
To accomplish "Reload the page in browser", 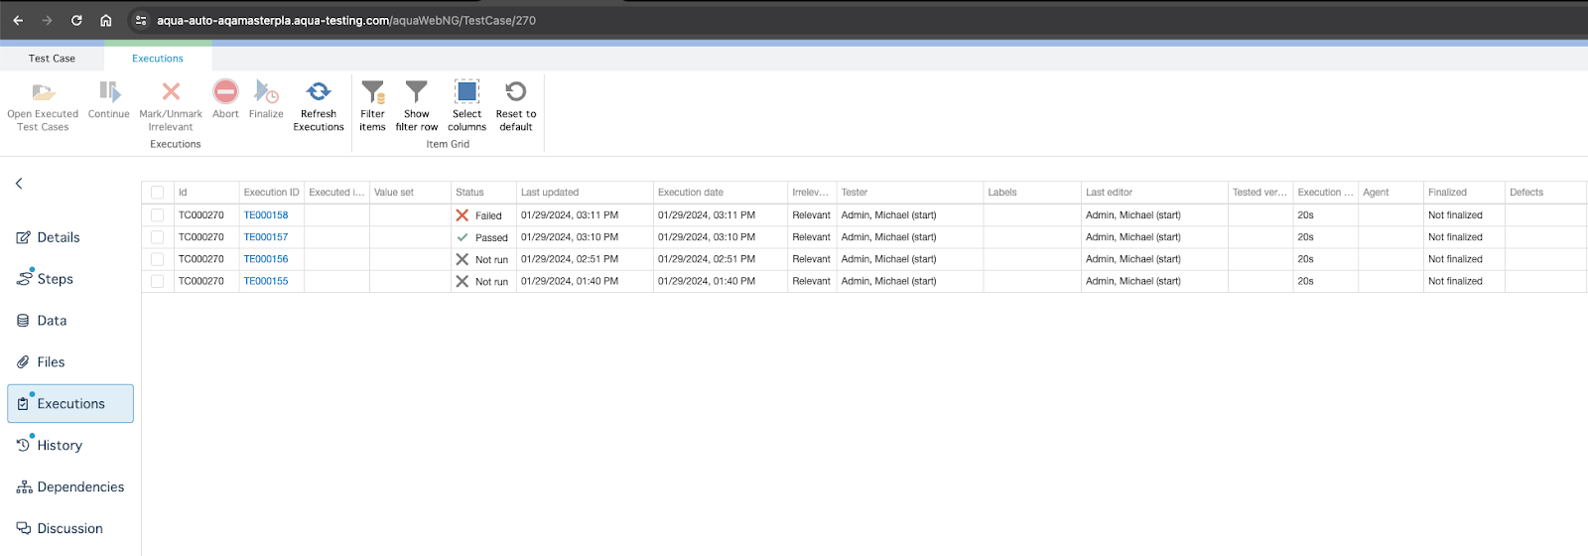I will [x=76, y=20].
